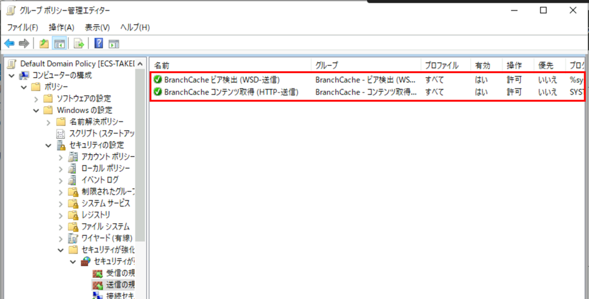Image resolution: width=589 pixels, height=299 pixels.
Task: Go back with the blue left arrow
Action: pos(9,44)
